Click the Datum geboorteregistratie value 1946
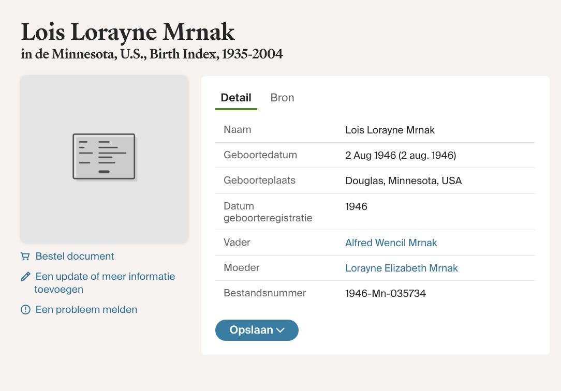Image resolution: width=561 pixels, height=391 pixels. click(x=356, y=207)
